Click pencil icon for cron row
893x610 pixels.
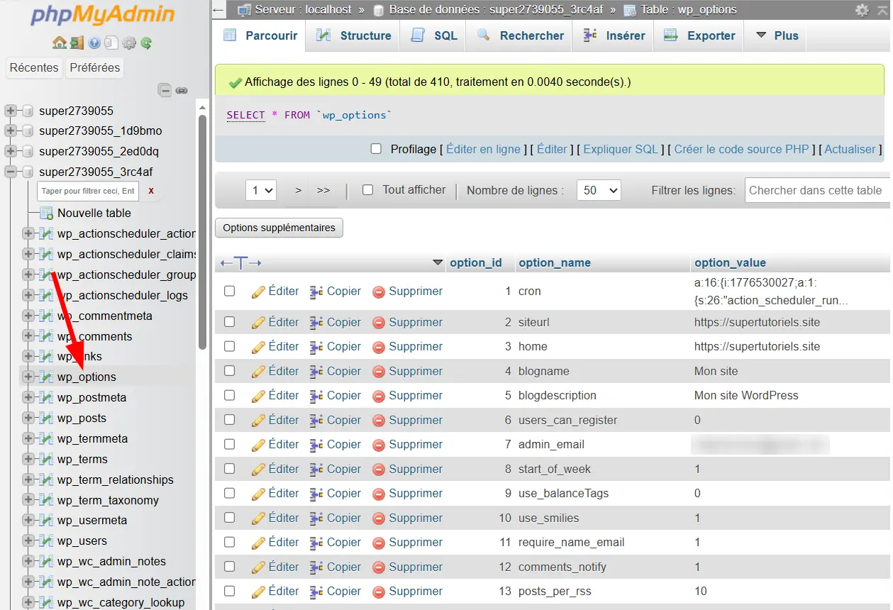[x=258, y=292]
